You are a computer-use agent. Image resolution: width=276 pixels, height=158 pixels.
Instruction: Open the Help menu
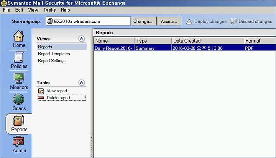click(66, 10)
